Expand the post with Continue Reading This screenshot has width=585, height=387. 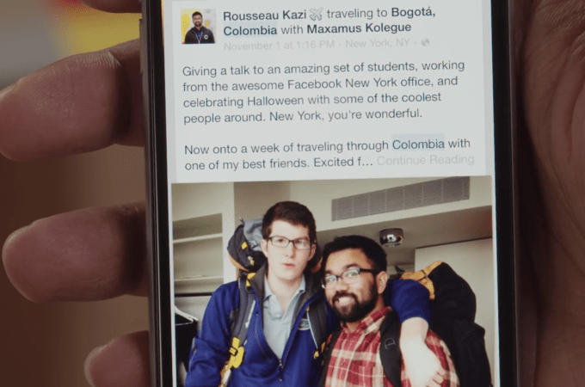pyautogui.click(x=425, y=160)
